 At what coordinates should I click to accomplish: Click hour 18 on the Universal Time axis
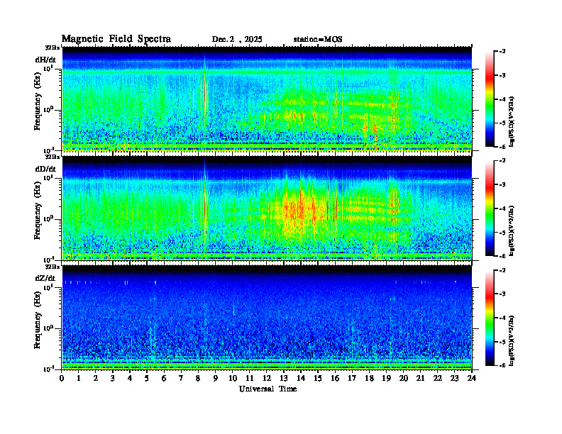click(x=369, y=378)
